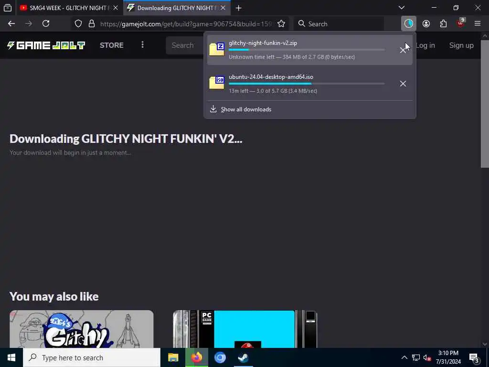Go to Game Jolt home logo

point(46,45)
